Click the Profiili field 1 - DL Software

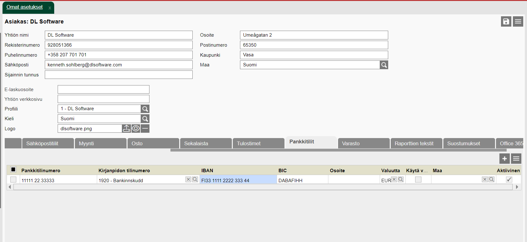(99, 109)
